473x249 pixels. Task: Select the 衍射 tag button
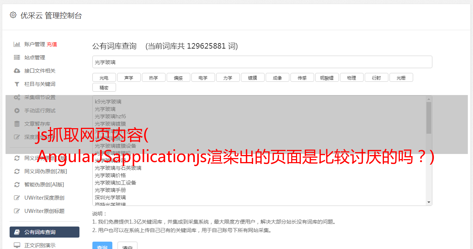[376, 77]
